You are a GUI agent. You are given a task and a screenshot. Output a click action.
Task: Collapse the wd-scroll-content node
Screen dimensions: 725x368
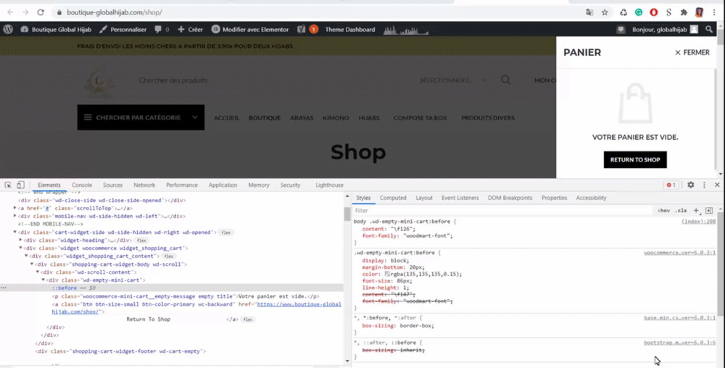point(38,272)
